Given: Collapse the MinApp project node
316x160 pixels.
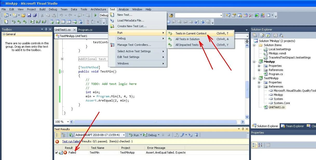Looking at the screenshot, I should tap(255, 62).
